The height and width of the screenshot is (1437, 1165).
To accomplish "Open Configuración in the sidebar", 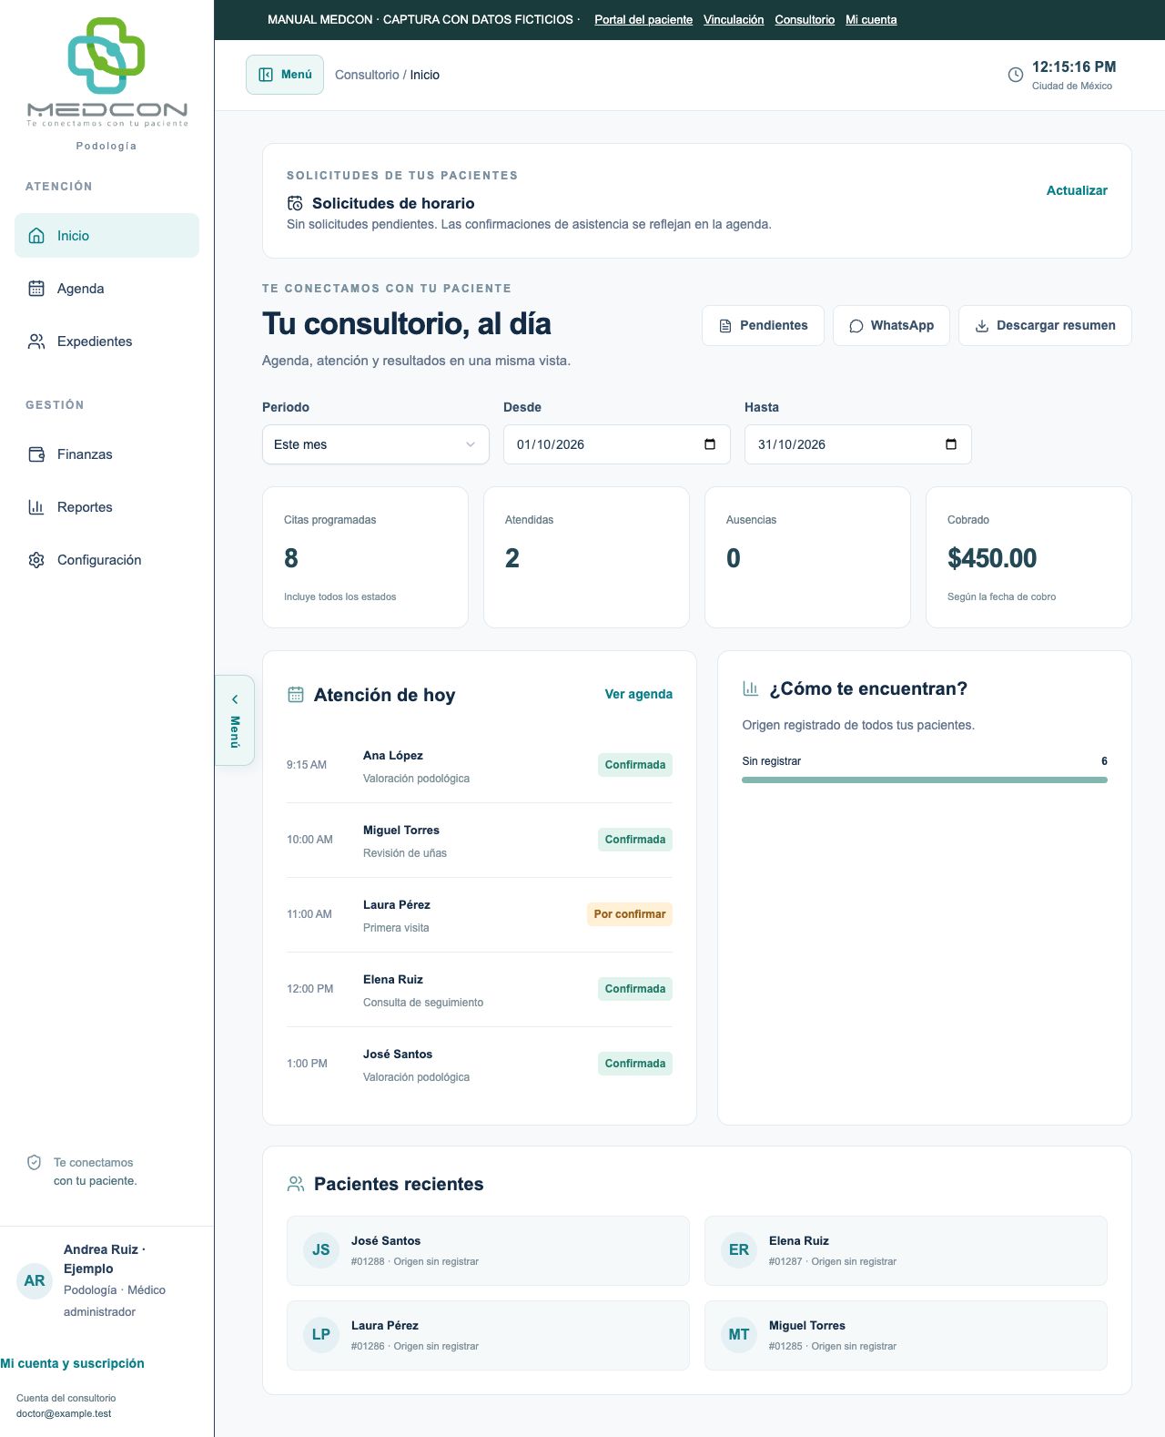I will point(106,560).
